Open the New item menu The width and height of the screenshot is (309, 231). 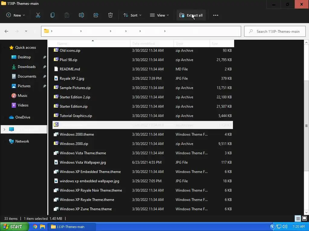pyautogui.click(x=16, y=15)
